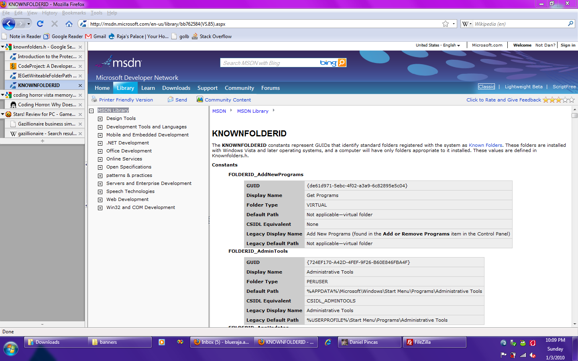The height and width of the screenshot is (361, 578).
Task: Expand the Win32 and COM Development node
Action: (x=100, y=208)
